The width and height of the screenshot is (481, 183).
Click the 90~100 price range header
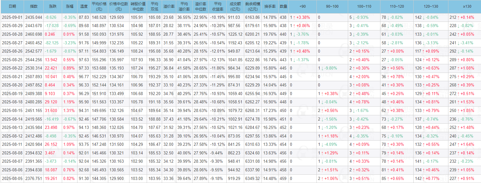pyautogui.click(x=332, y=6)
